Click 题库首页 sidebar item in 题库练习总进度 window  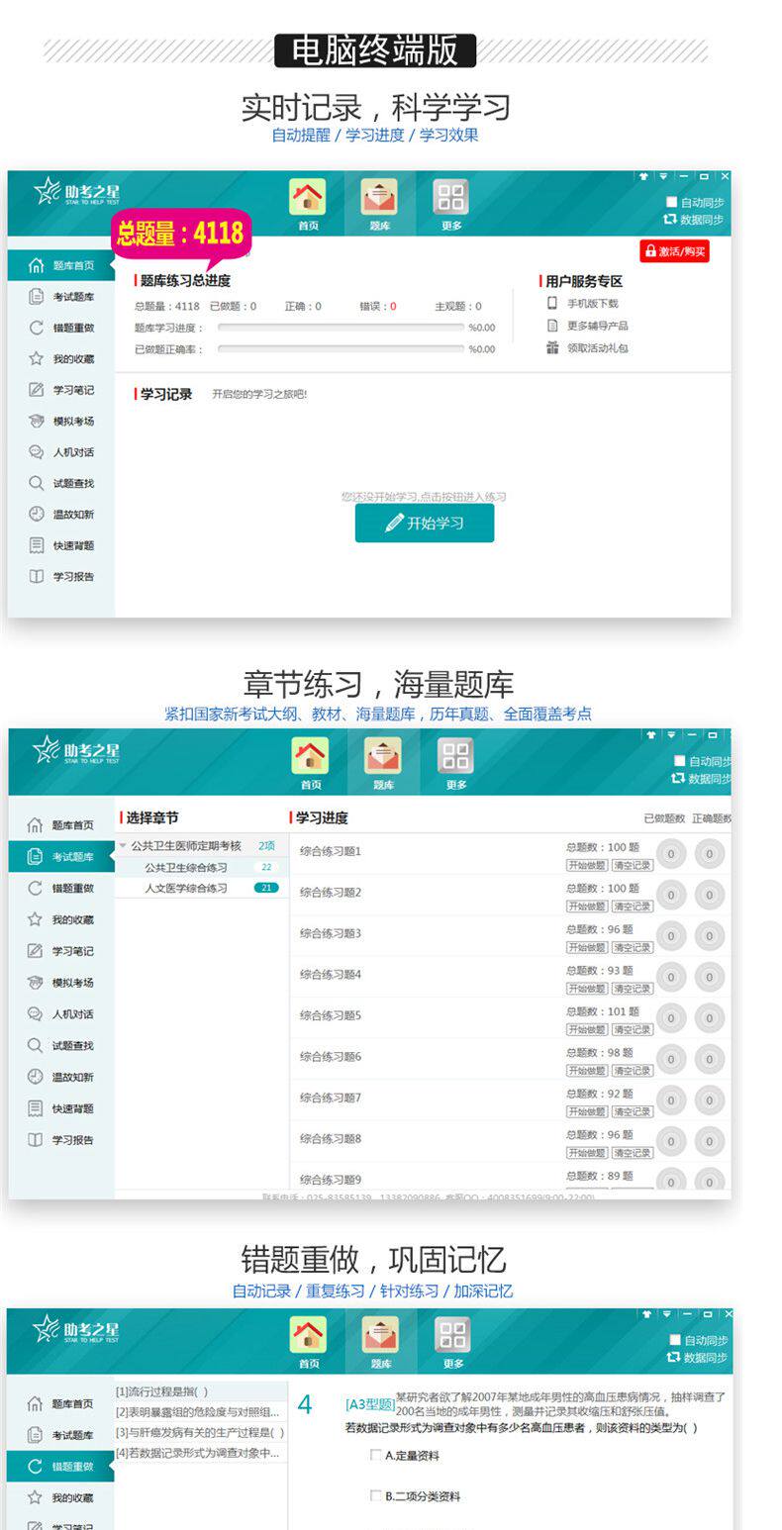tap(61, 265)
